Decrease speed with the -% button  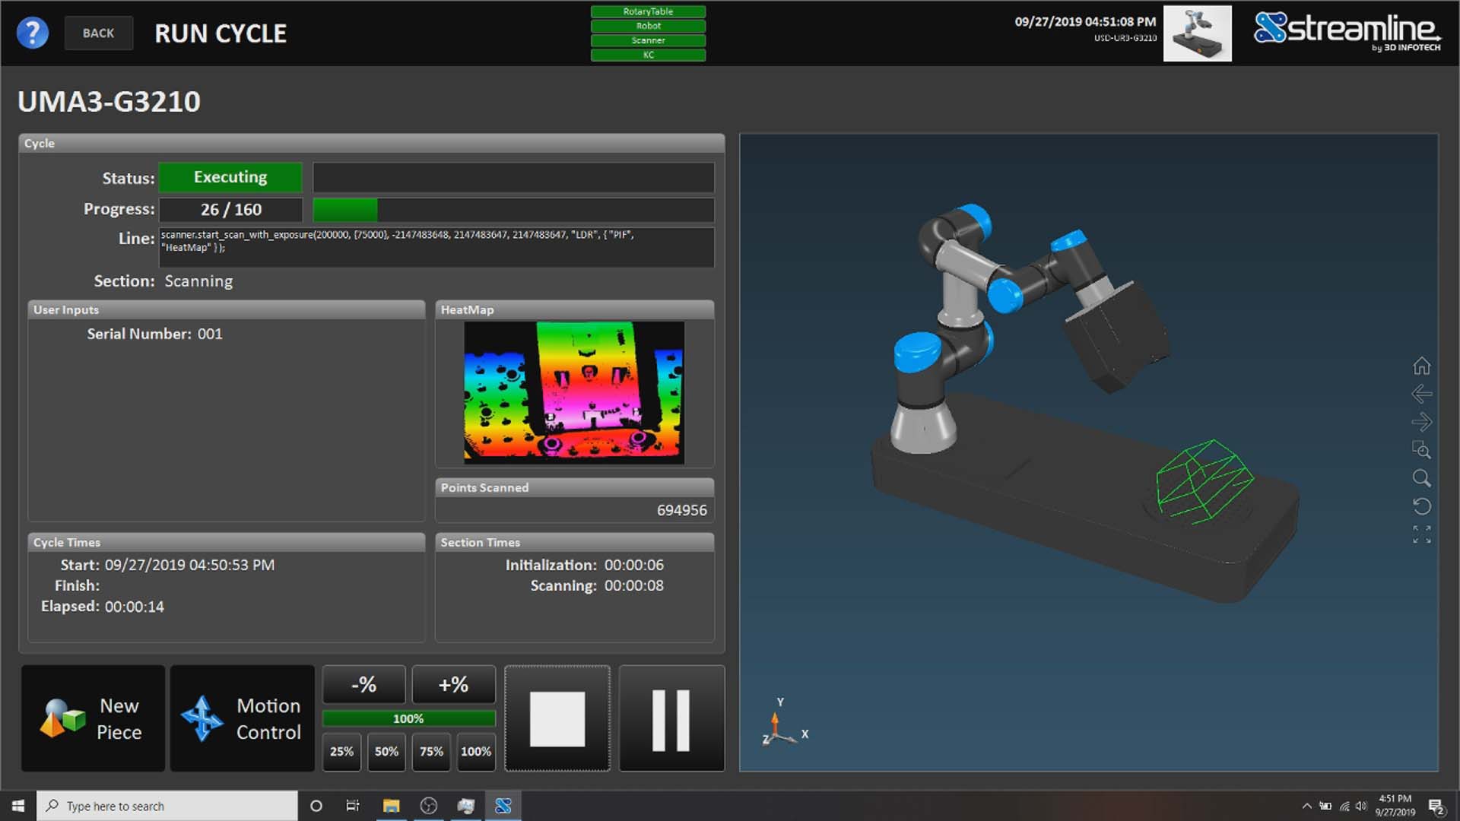click(363, 684)
